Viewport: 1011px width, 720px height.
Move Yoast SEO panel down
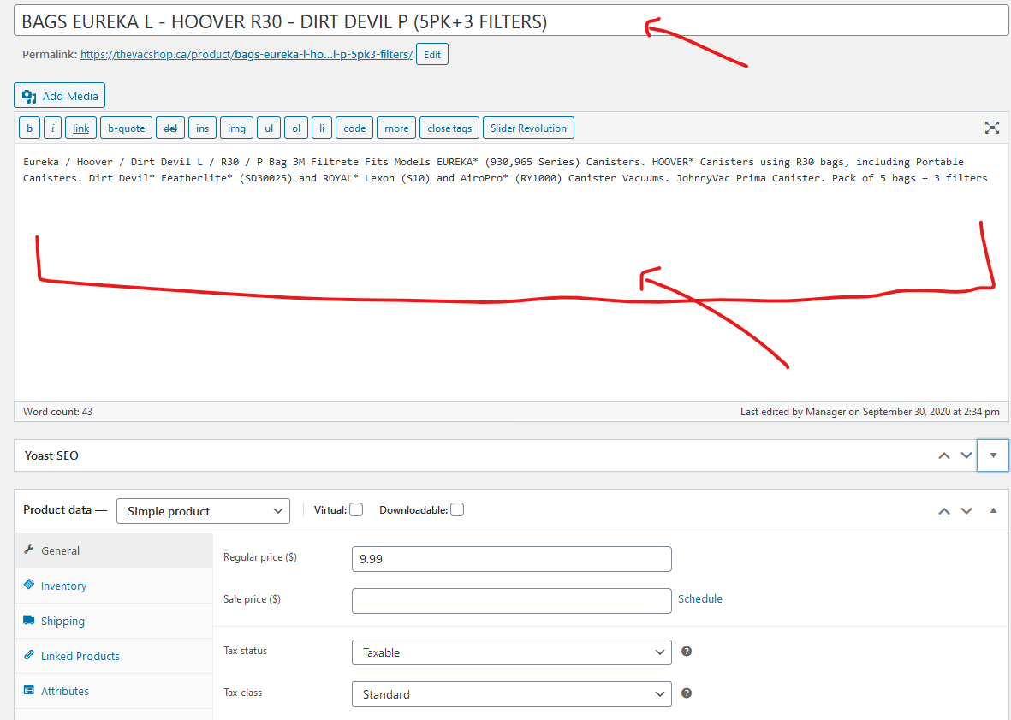tap(966, 455)
